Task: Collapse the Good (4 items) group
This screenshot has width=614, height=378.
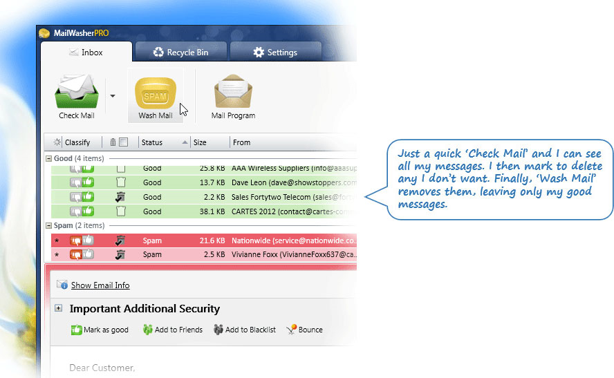Action: [x=49, y=158]
